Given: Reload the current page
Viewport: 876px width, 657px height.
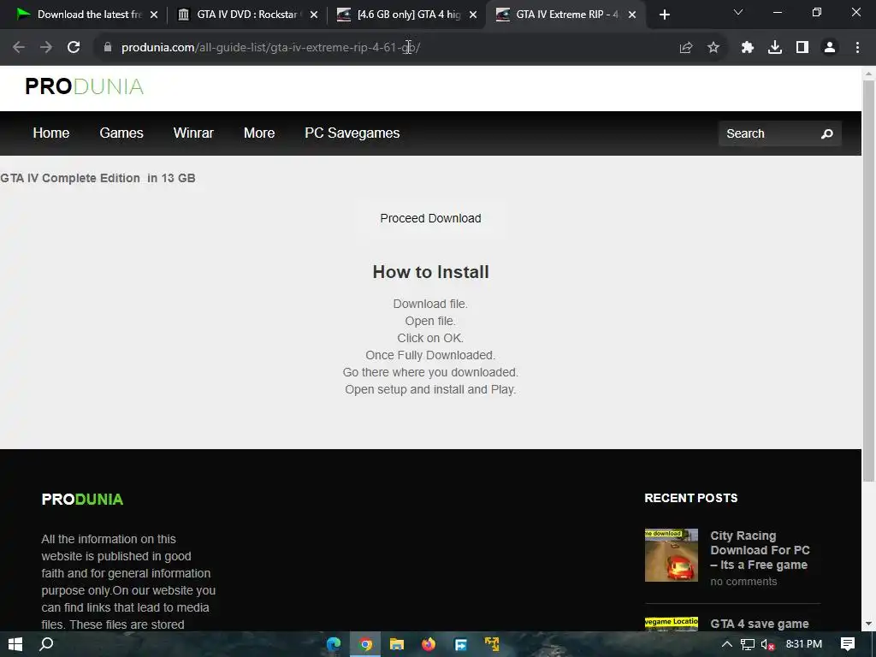Looking at the screenshot, I should click(x=74, y=48).
